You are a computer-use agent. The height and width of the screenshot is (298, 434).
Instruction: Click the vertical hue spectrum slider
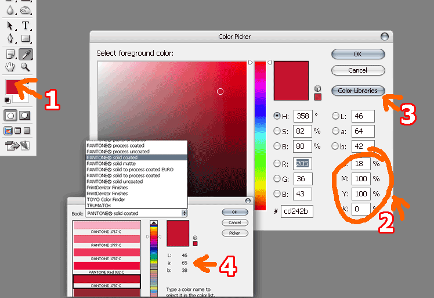coord(260,135)
